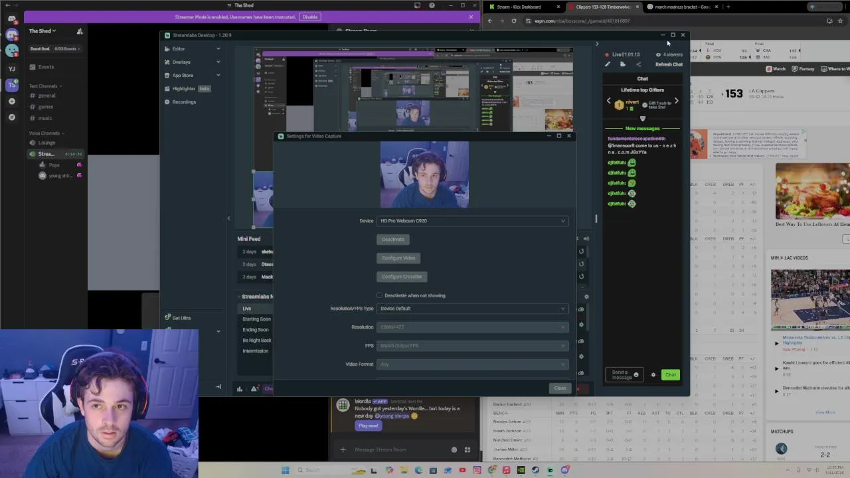
Task: Click Play now on Wordle message
Action: [368, 426]
